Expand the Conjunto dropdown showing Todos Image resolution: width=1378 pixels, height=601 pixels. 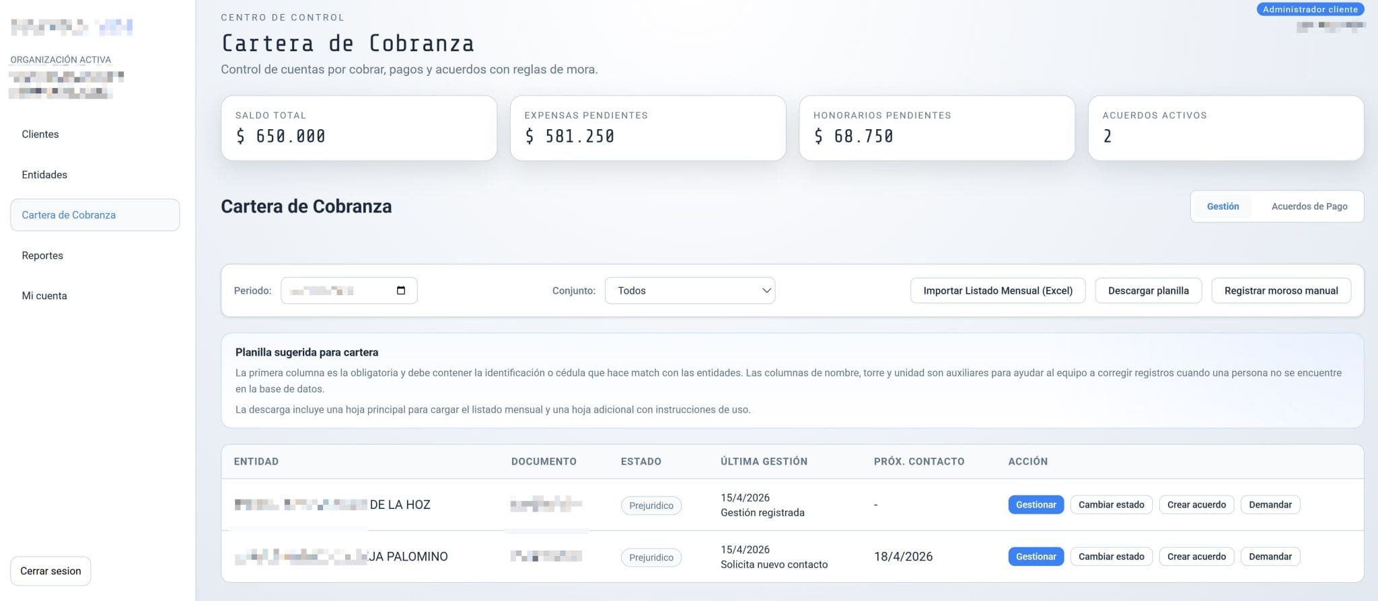pos(690,290)
